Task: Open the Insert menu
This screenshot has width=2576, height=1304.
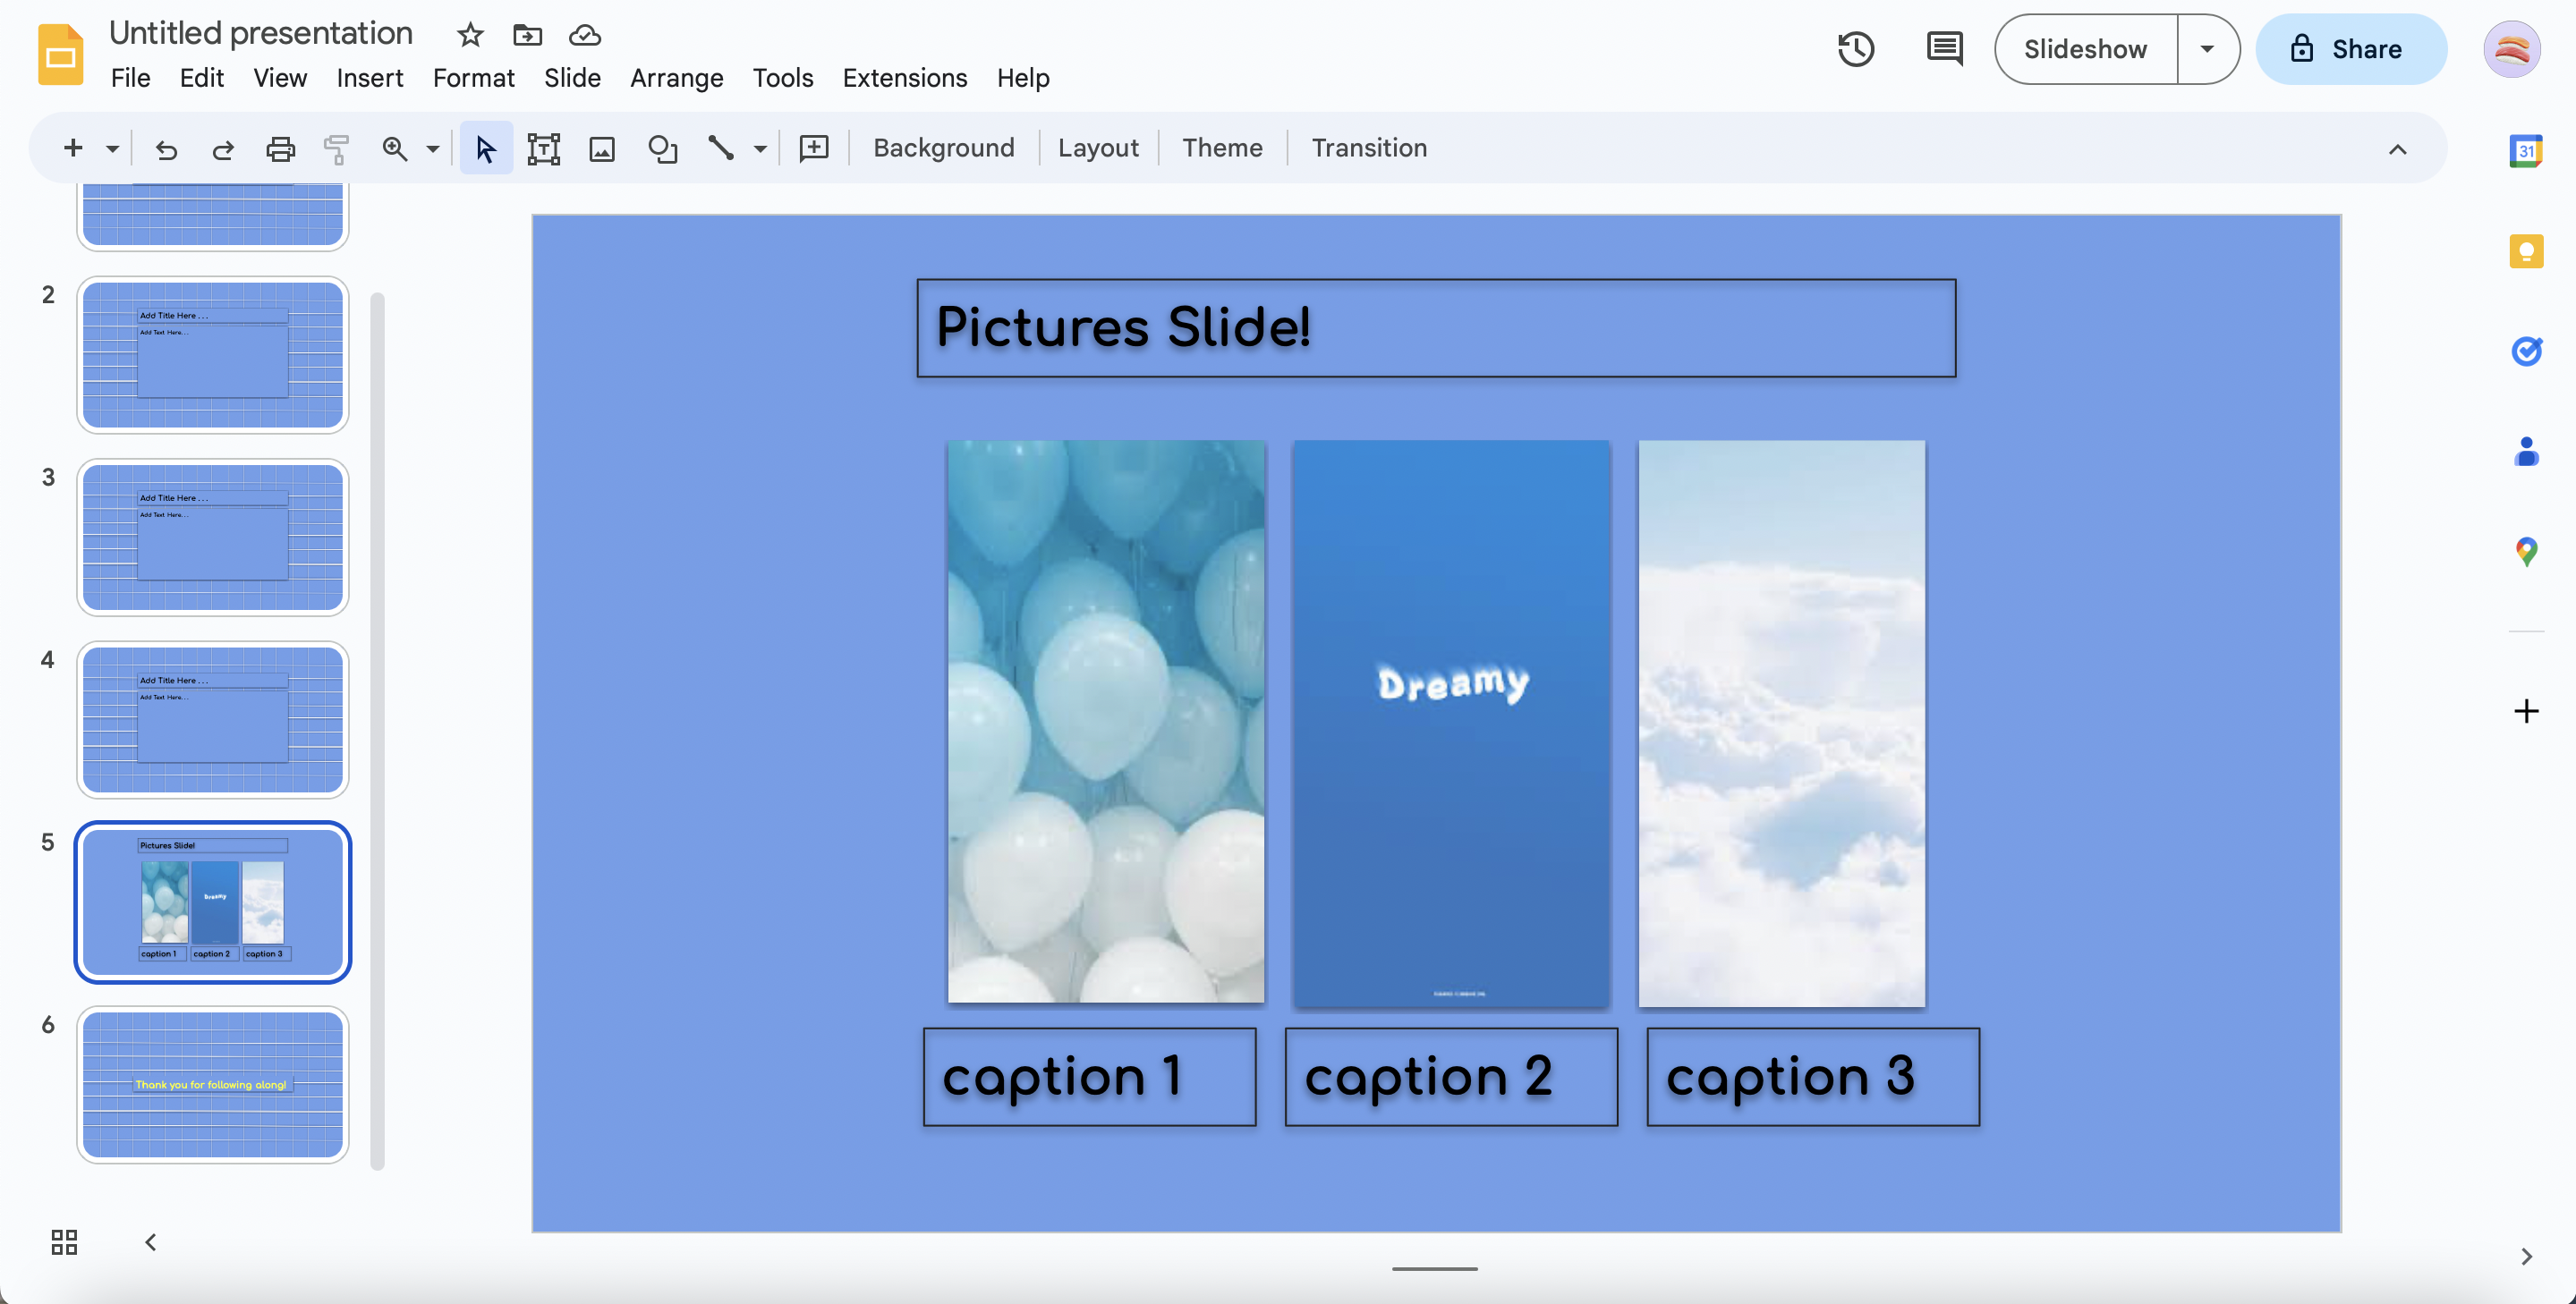Action: tap(369, 78)
